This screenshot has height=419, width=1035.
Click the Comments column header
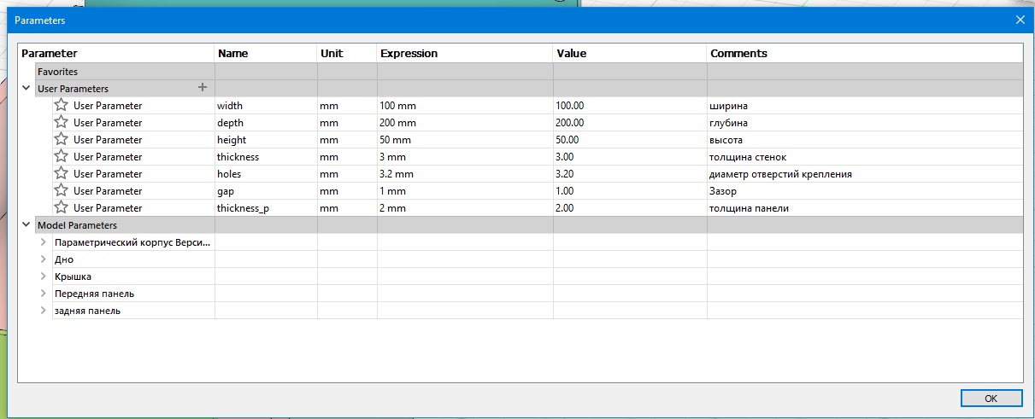(x=865, y=53)
